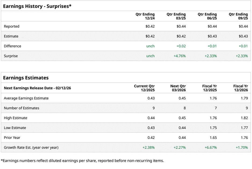
Task: Select the Growth Rate Est. row label
Action: coord(31,148)
